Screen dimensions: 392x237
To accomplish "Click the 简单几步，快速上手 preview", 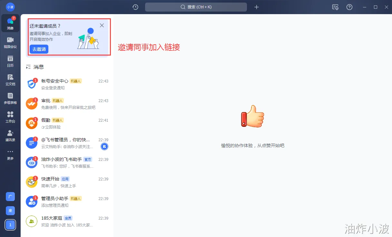I will click(59, 186).
